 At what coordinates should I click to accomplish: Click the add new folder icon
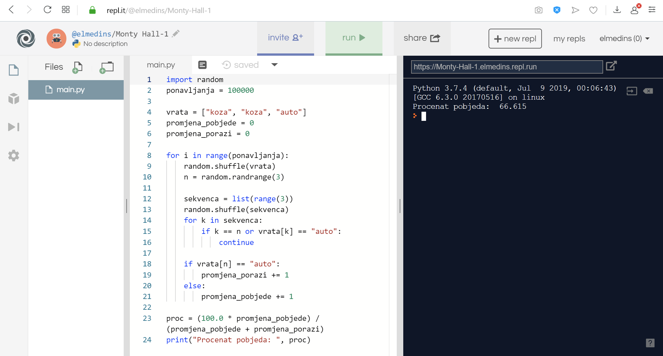point(107,67)
